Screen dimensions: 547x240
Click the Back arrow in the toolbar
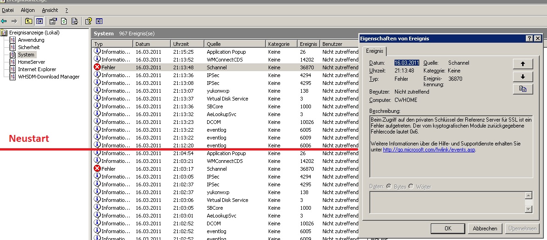tap(4, 21)
